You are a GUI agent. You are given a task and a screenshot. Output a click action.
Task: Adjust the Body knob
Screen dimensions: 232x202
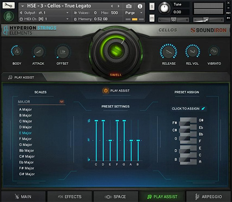tap(17, 51)
